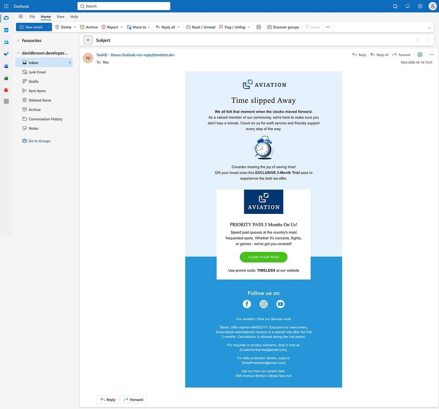Open Excel in the left app rail

point(6,78)
